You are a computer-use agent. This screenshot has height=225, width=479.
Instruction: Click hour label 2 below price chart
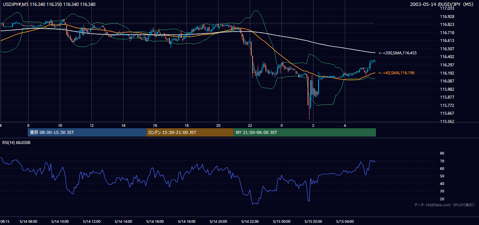tap(313, 125)
